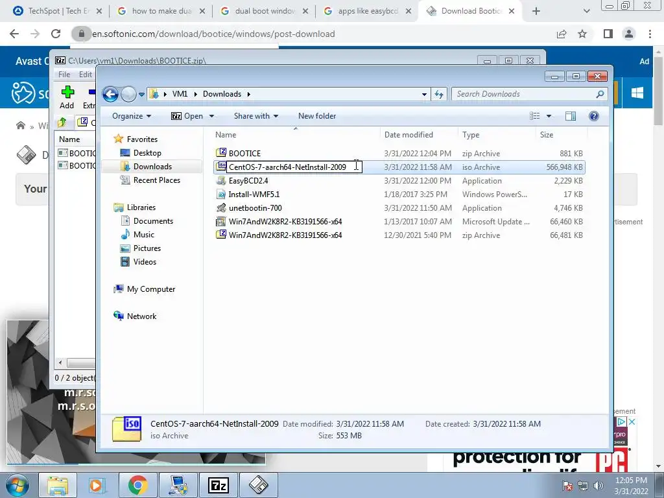Open the Documents library
Viewport: 664px width, 498px height.
pyautogui.click(x=153, y=220)
